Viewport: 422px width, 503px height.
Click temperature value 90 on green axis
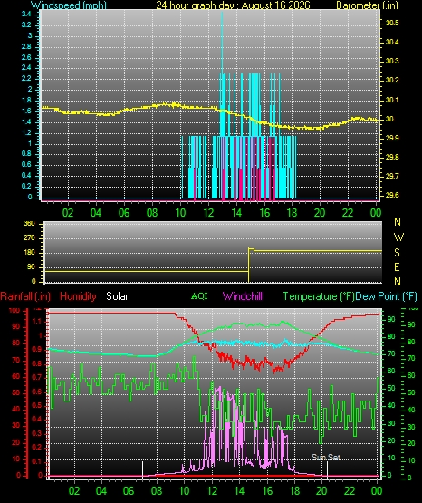(391, 320)
